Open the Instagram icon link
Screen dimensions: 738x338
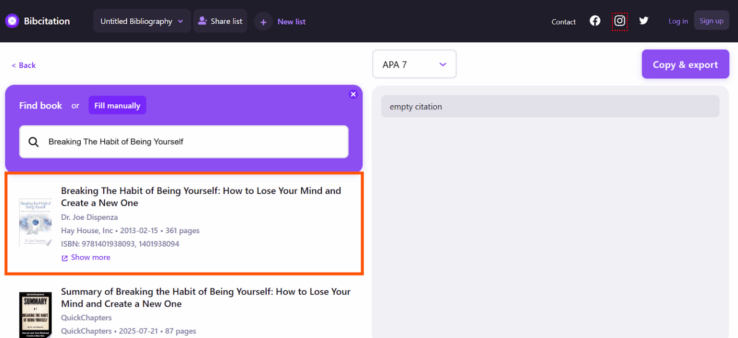point(620,21)
